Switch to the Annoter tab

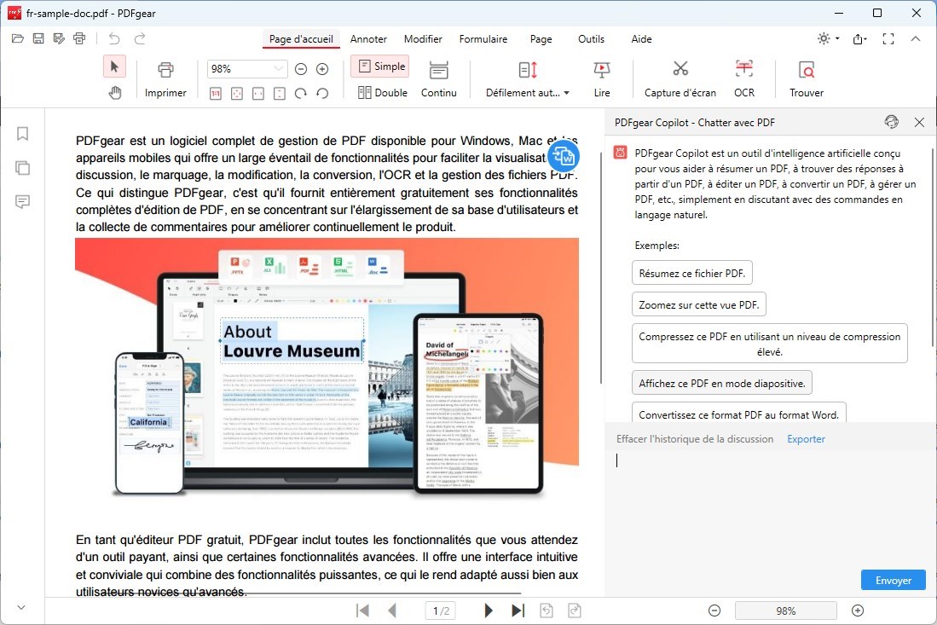coord(368,38)
